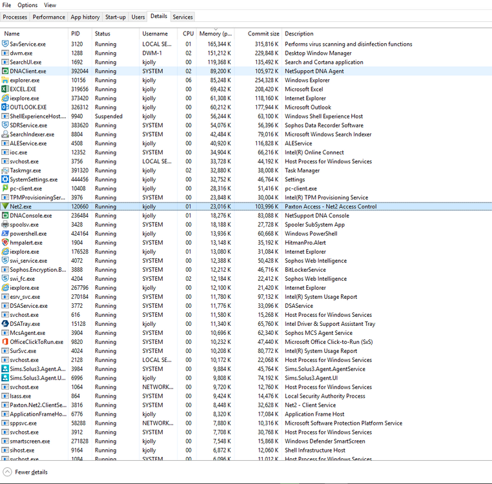The height and width of the screenshot is (484, 492).
Task: Click the iexplore.exe icon with PID 176528
Action: [5, 252]
